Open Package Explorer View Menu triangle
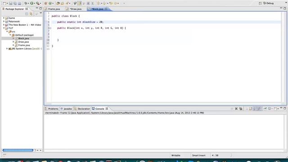The image size is (288, 162). click(x=41, y=13)
